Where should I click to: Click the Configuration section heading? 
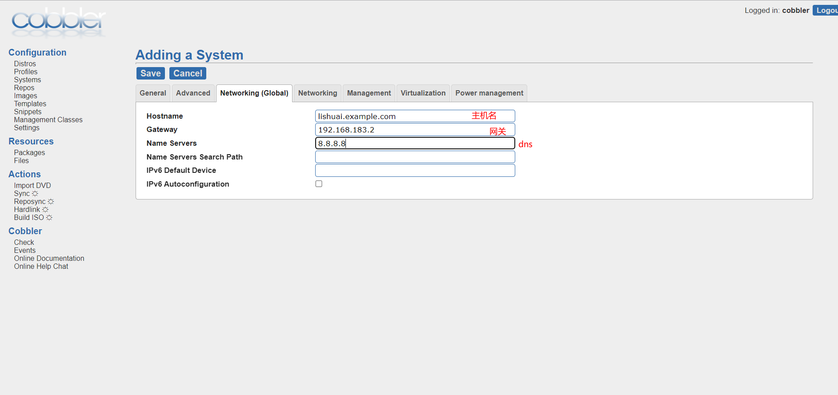pyautogui.click(x=37, y=52)
